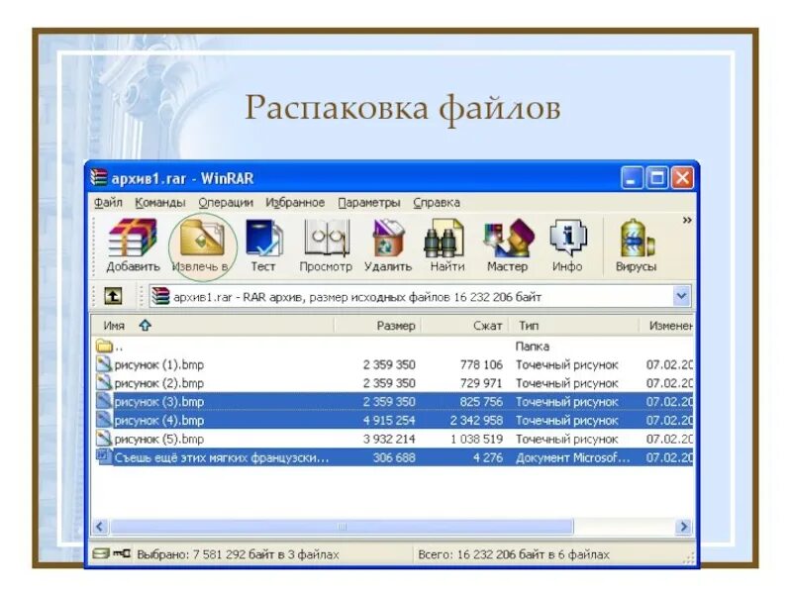Viewport: 792px width, 594px height.
Task: Click the horizontal scrollbar thumb
Action: 342,527
